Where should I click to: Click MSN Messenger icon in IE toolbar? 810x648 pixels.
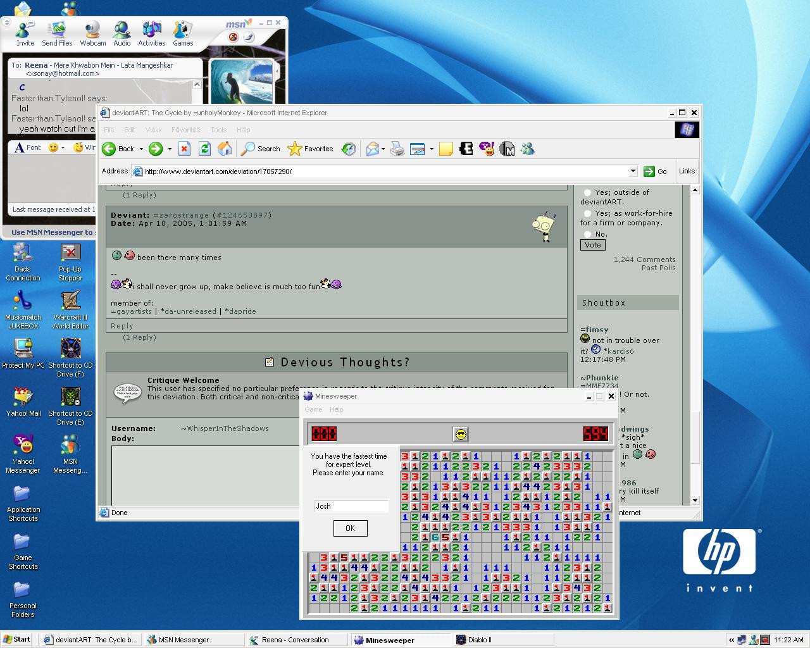coord(527,149)
